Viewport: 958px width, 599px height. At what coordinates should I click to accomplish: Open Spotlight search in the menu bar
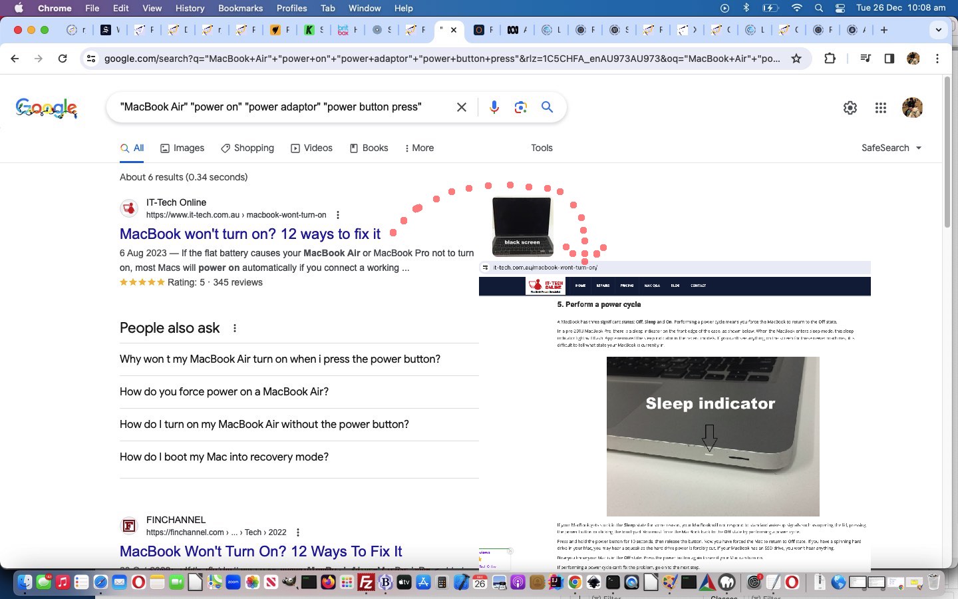pos(819,8)
